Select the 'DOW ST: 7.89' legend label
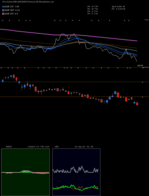 pos(12,7)
